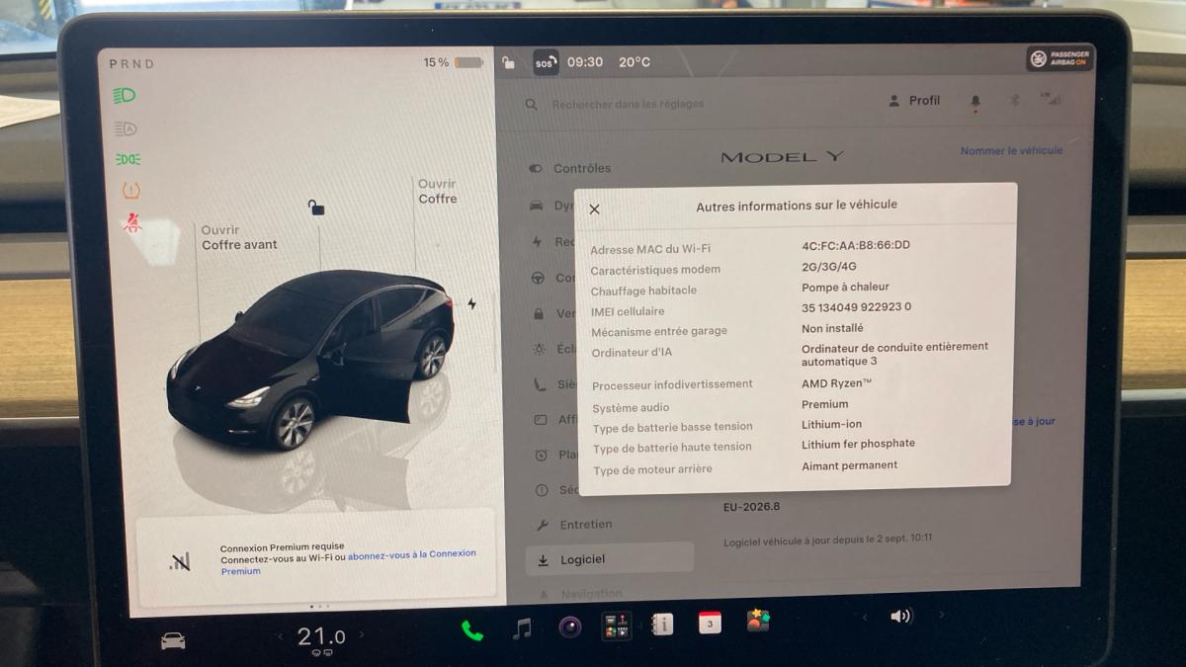Tap the green headlights indicator icon
The image size is (1186, 667).
[x=125, y=96]
